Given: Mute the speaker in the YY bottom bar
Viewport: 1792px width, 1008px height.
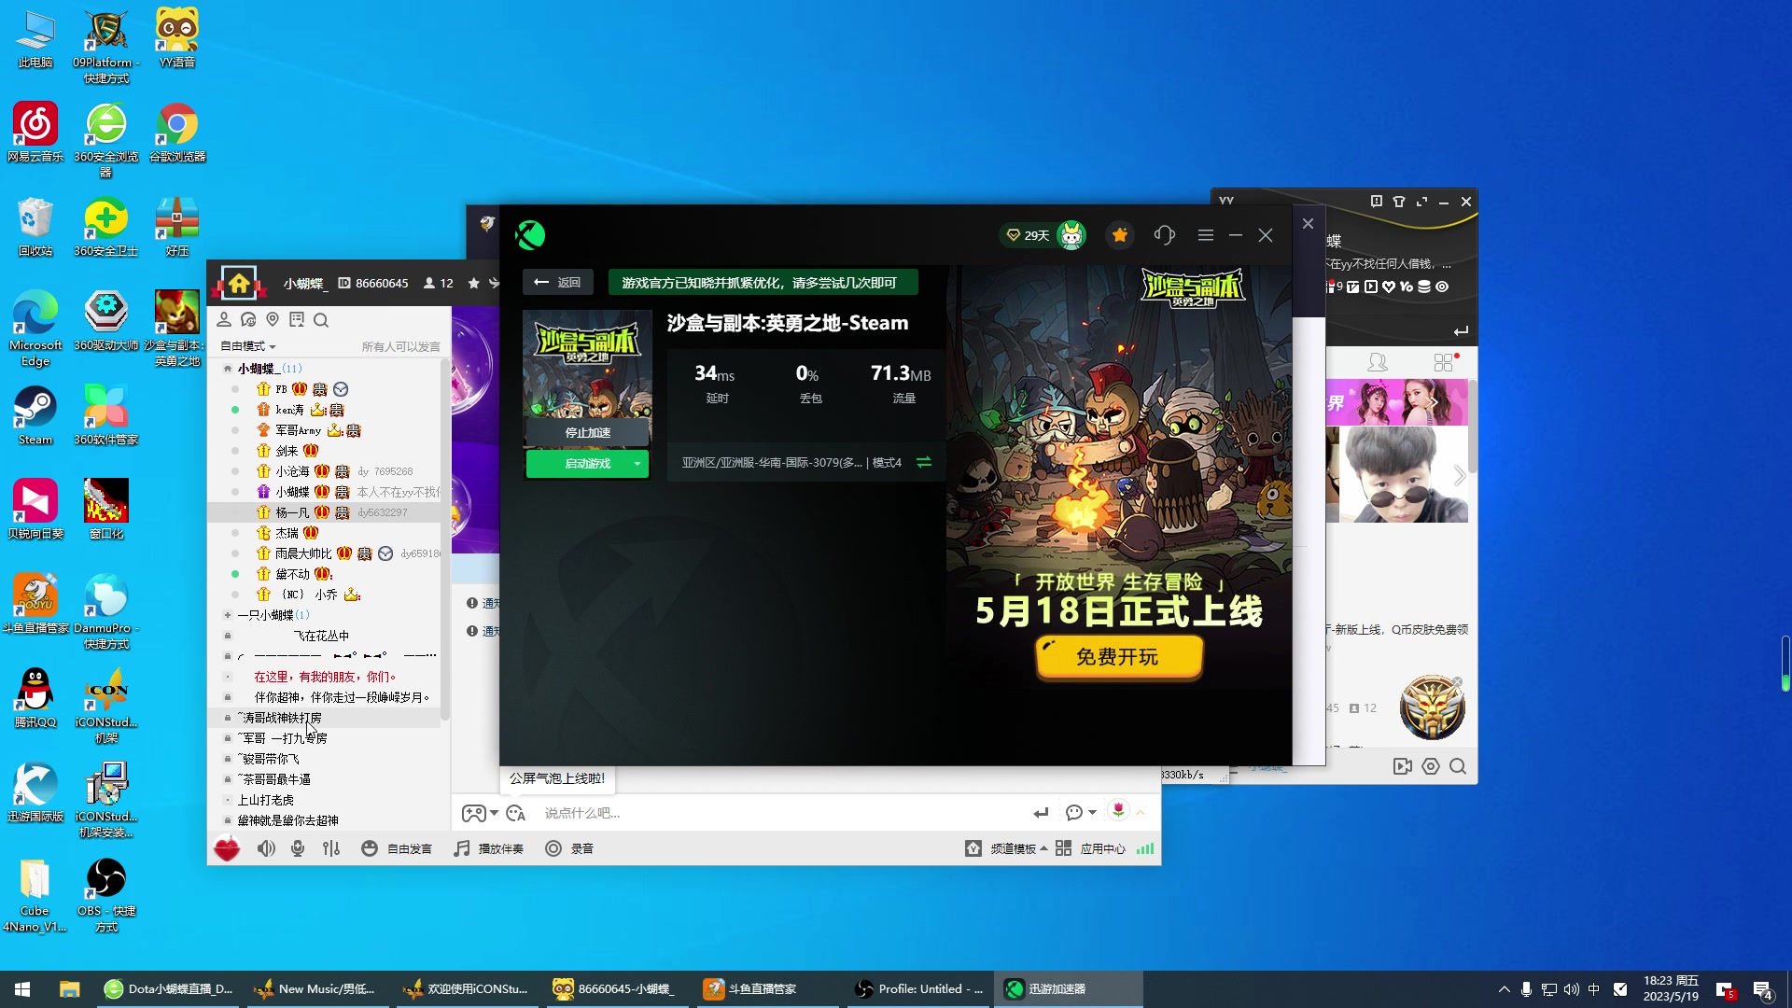Looking at the screenshot, I should (x=266, y=848).
